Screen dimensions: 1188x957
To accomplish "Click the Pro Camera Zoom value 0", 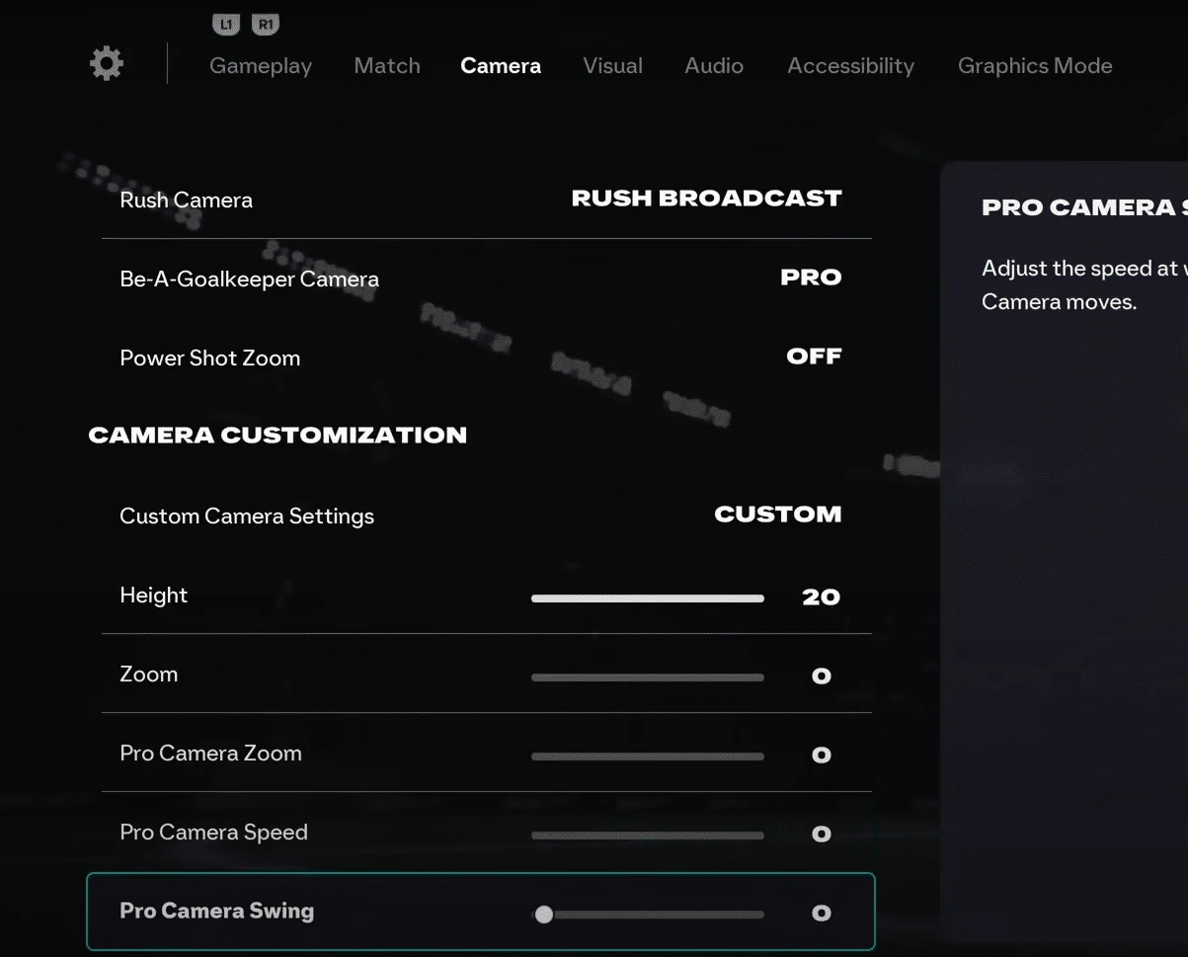I will (x=821, y=756).
